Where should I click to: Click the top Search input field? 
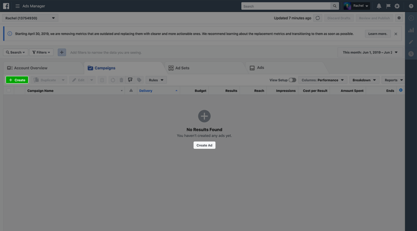pos(286,6)
